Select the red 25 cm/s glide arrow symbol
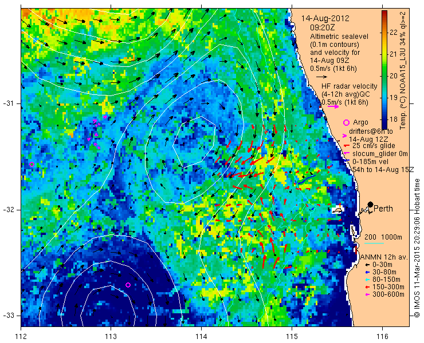The height and width of the screenshot is (343, 424). pyautogui.click(x=346, y=146)
